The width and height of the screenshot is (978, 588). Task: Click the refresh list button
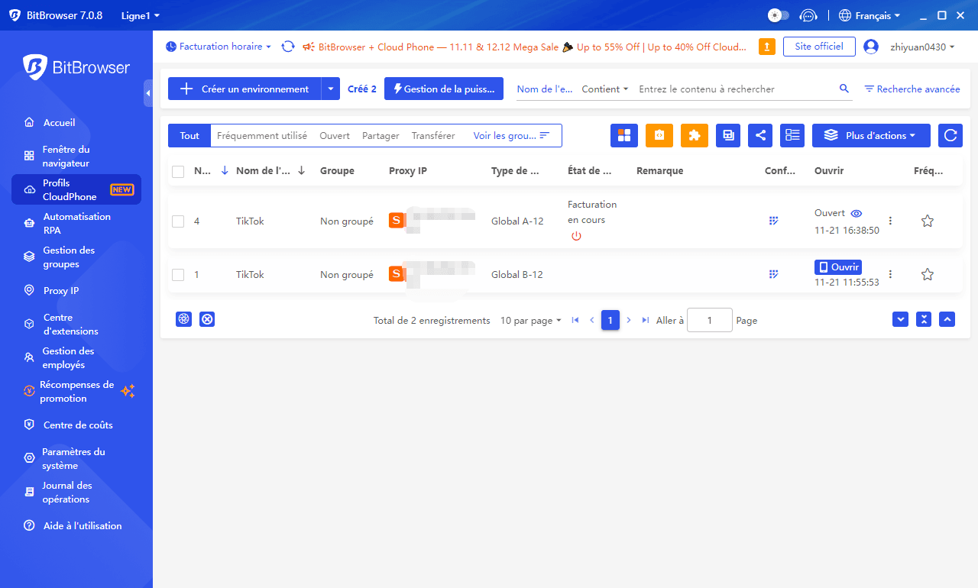pyautogui.click(x=950, y=135)
